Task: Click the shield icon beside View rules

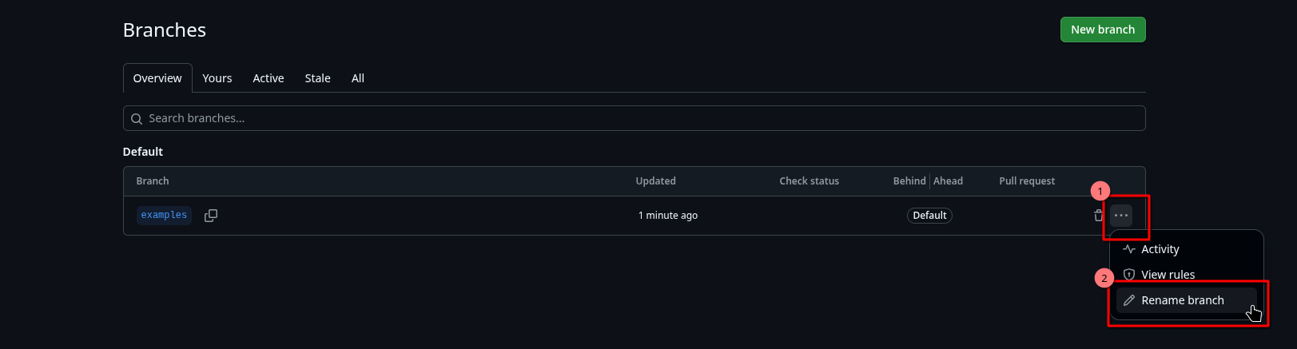Action: click(1129, 275)
